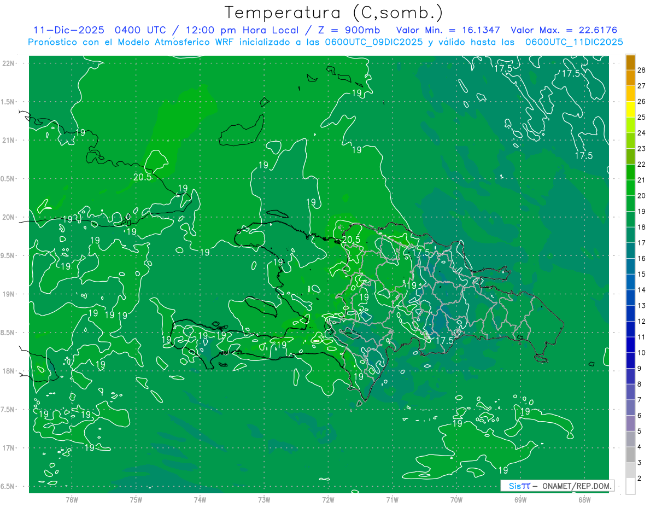656x507 pixels.
Task: Click the '70W' longitude axis label
Action: click(456, 499)
